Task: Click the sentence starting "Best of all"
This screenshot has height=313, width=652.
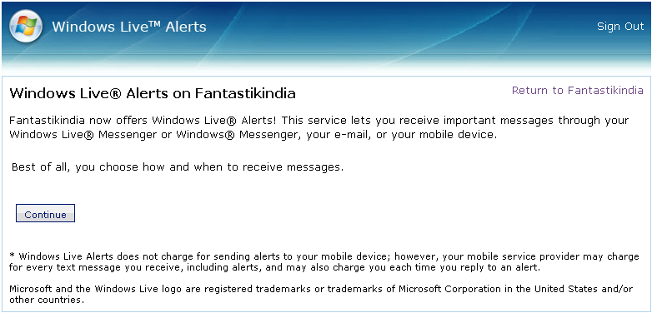Action: [x=178, y=167]
